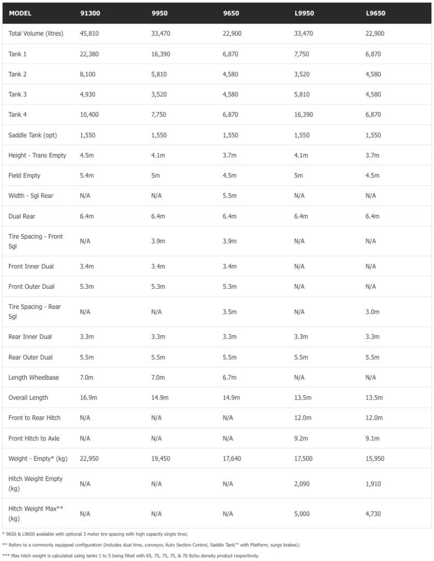The width and height of the screenshot is (434, 561).
Task: Select the 16.9m overall length value
Action: coord(88,398)
